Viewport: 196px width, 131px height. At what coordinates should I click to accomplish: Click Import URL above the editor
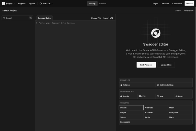pos(108,18)
